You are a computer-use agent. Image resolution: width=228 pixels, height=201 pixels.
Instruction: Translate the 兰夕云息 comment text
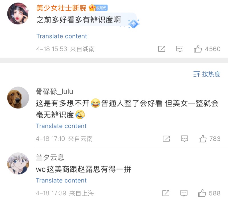click(x=61, y=180)
